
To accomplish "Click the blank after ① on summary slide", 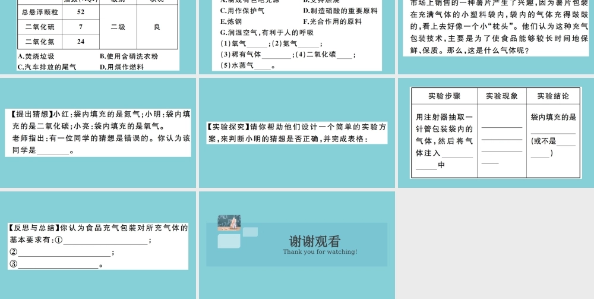I will 106,241.
